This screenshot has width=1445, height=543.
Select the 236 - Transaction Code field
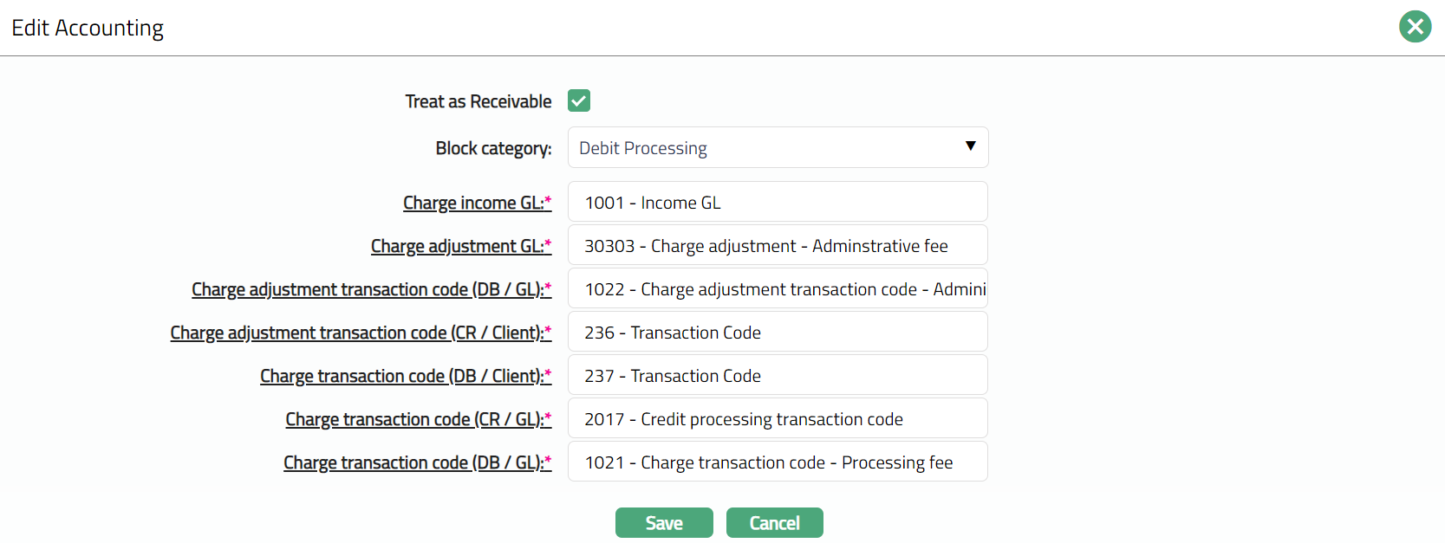click(x=778, y=333)
